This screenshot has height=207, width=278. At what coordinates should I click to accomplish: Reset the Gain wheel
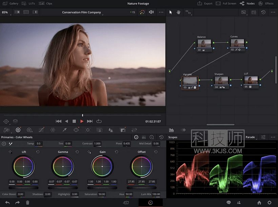point(117,152)
